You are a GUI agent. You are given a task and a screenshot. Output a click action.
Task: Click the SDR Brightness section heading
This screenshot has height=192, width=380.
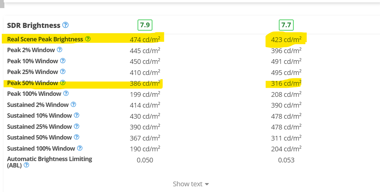(33, 25)
